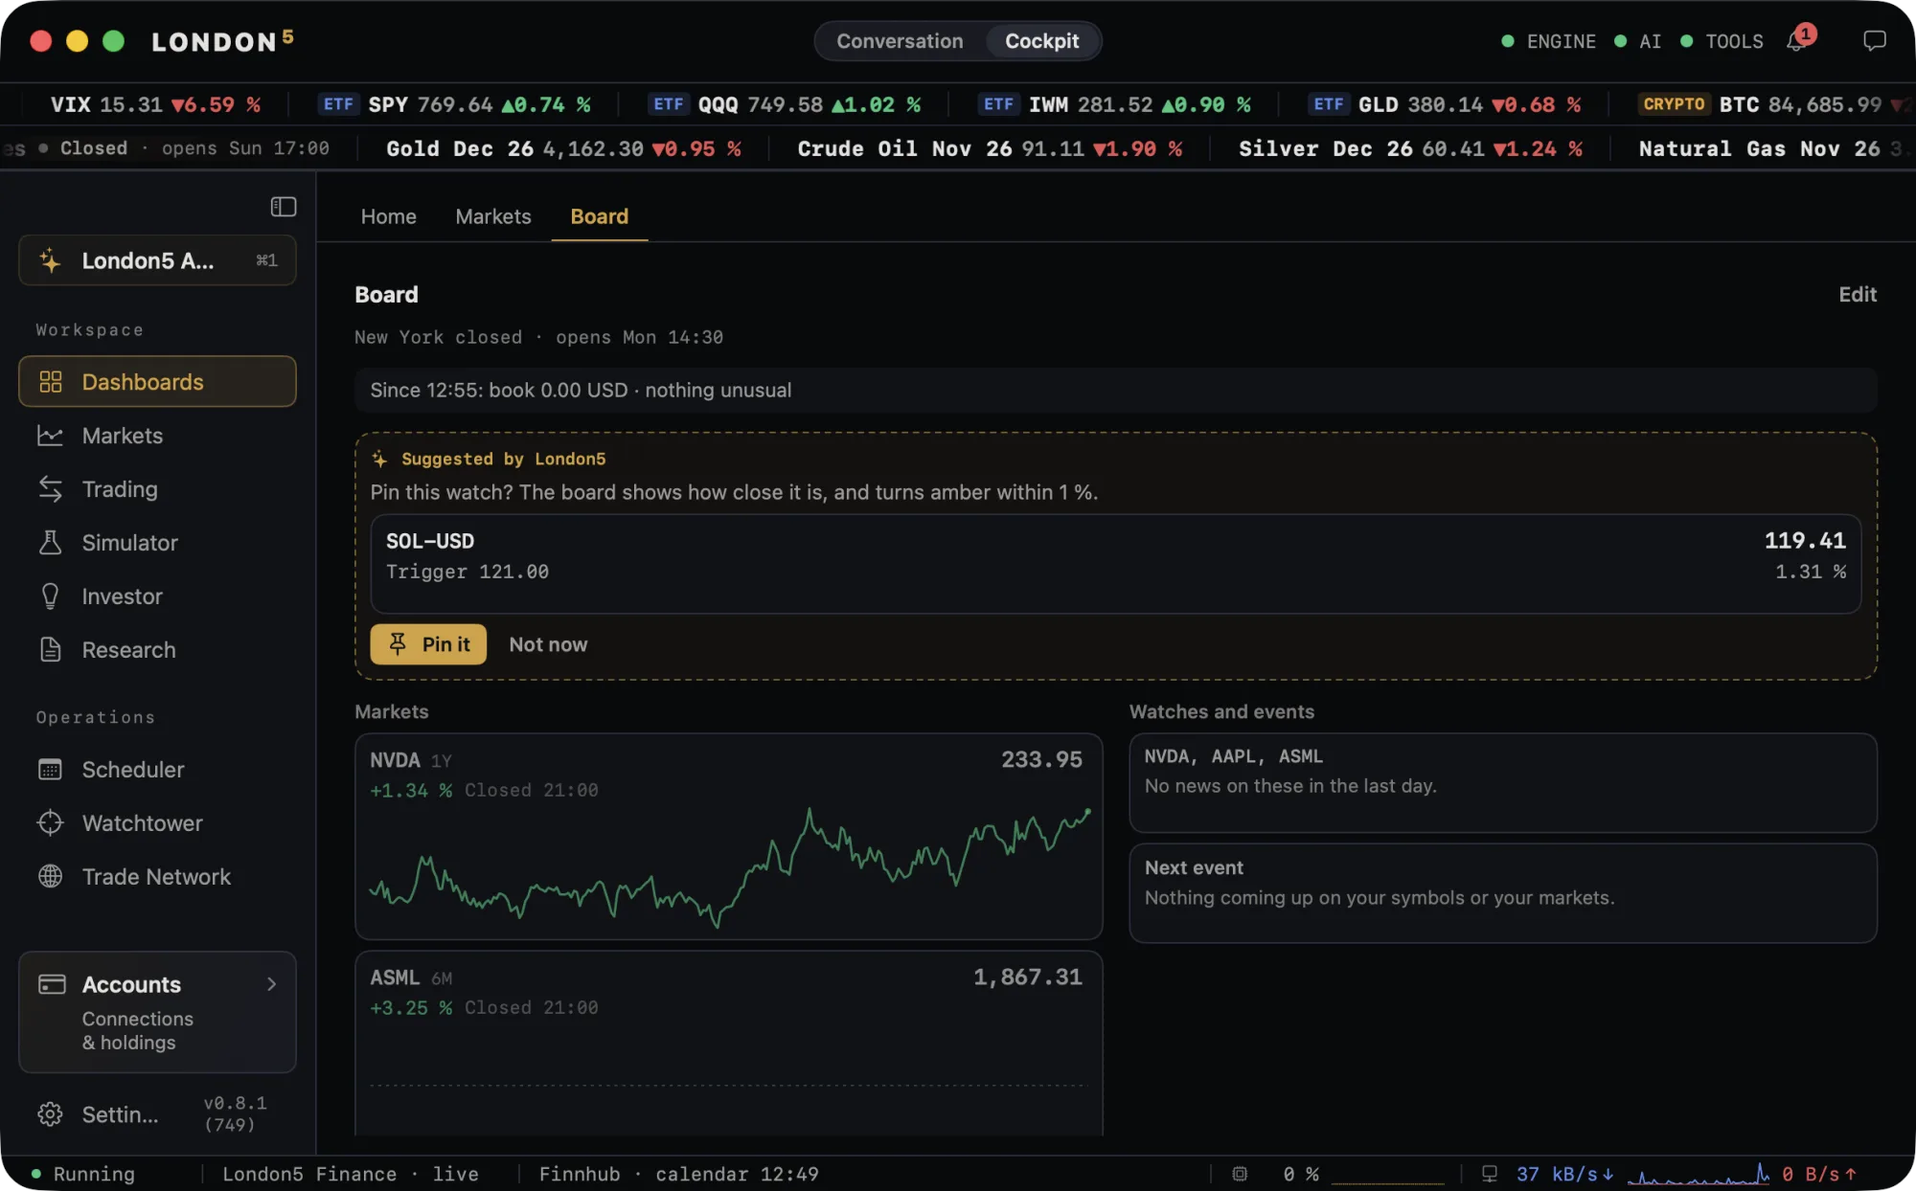The height and width of the screenshot is (1191, 1916).
Task: Open the Markets sidebar item
Action: point(157,436)
